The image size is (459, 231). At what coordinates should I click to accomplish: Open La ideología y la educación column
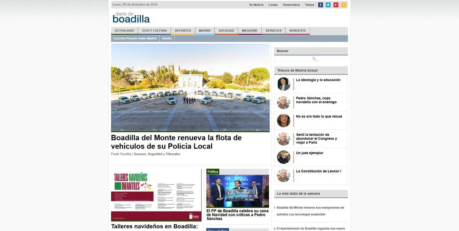[x=318, y=80]
